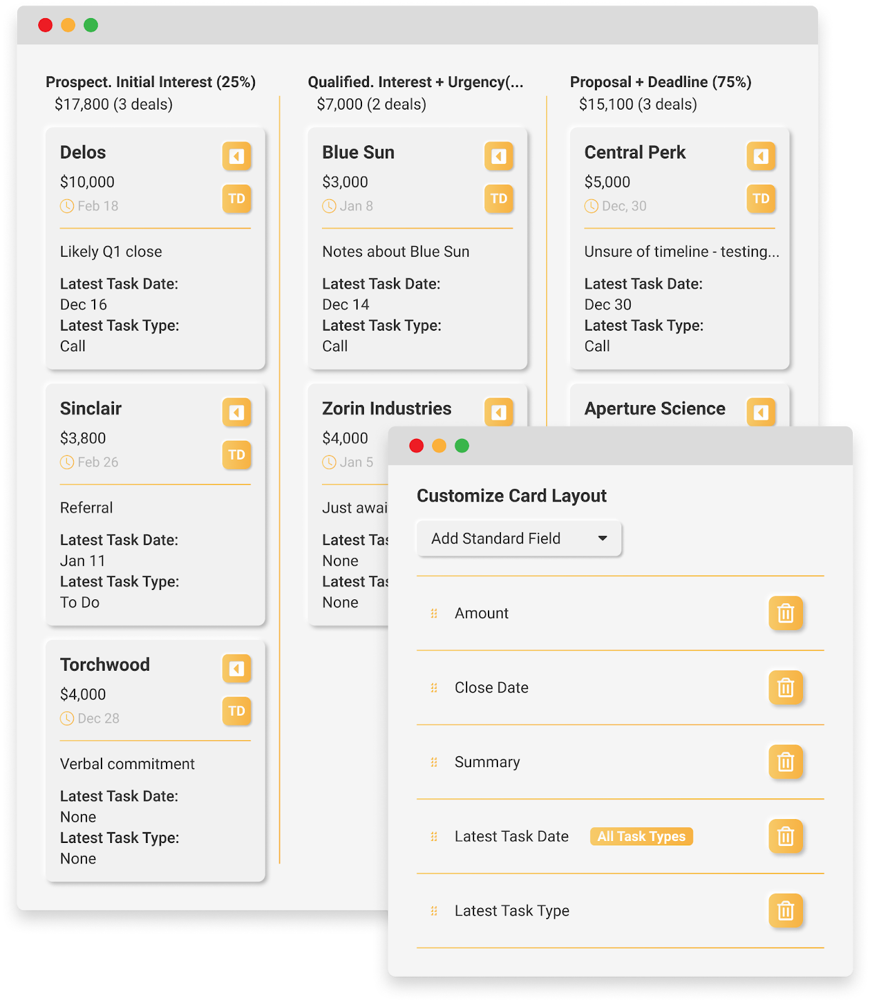
Task: Open the Central Perk deal title
Action: tap(635, 152)
